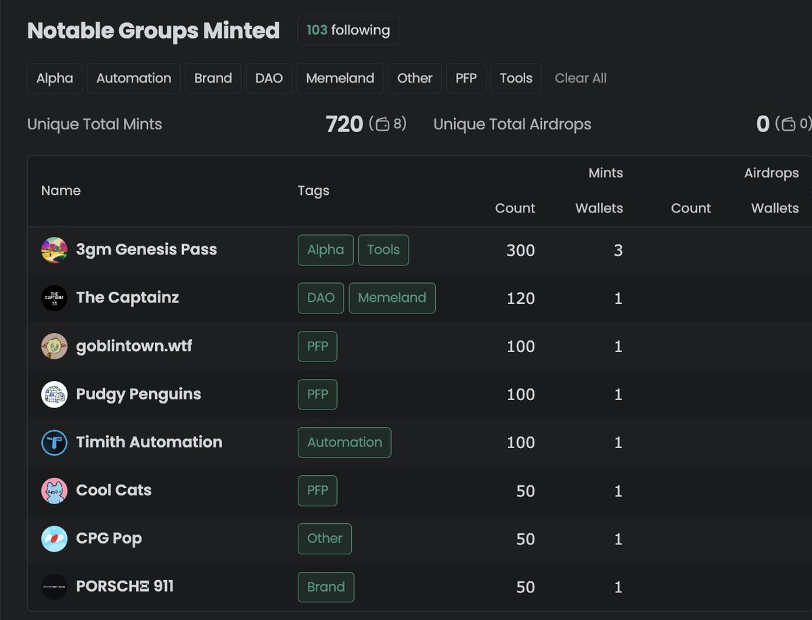Click mint count 50 in Cool Cats row

[526, 491]
